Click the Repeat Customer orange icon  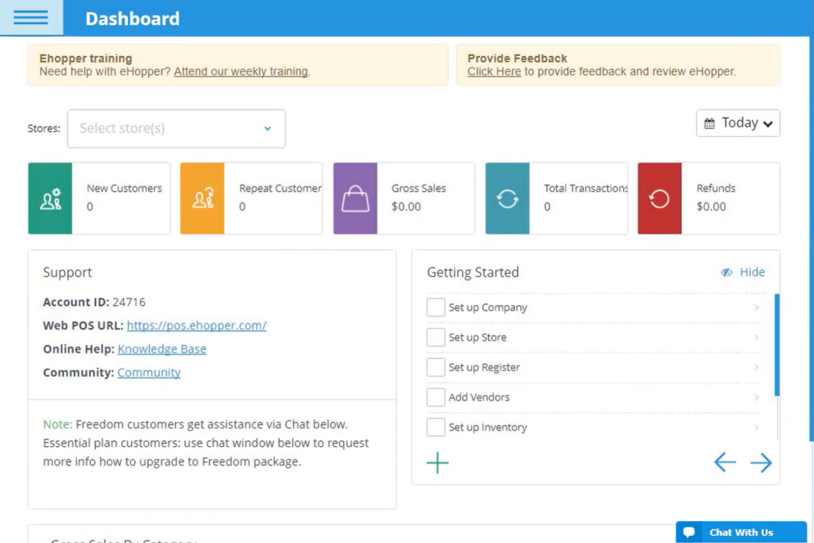(x=202, y=198)
